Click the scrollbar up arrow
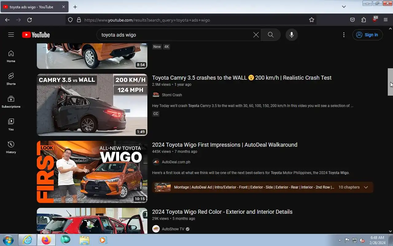 (x=390, y=29)
